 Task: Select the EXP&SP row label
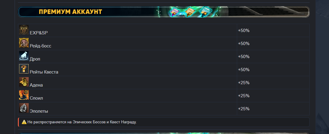(x=39, y=33)
